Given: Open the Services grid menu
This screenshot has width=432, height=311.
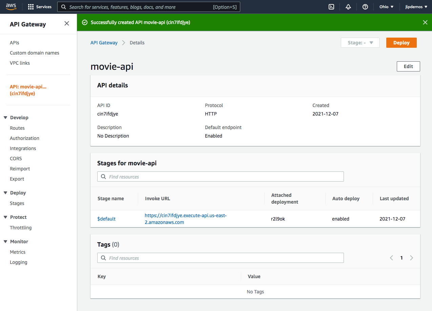Looking at the screenshot, I should pos(40,7).
